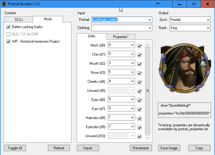This screenshot has height=155, width=215.
Task: Toggle the Ears (d7) checkbox
Action: click(140, 109)
